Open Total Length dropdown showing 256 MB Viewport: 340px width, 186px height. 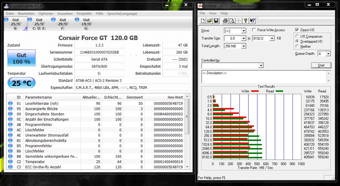click(x=244, y=46)
